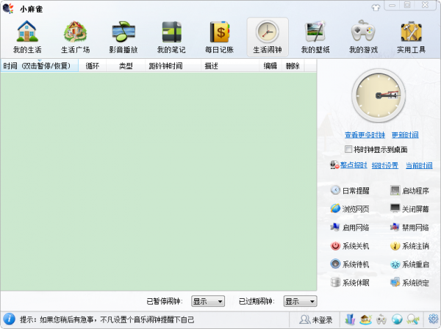Screen dimensions: 441x329
Task: Click the blue info tip icon
Action: click(x=10, y=319)
